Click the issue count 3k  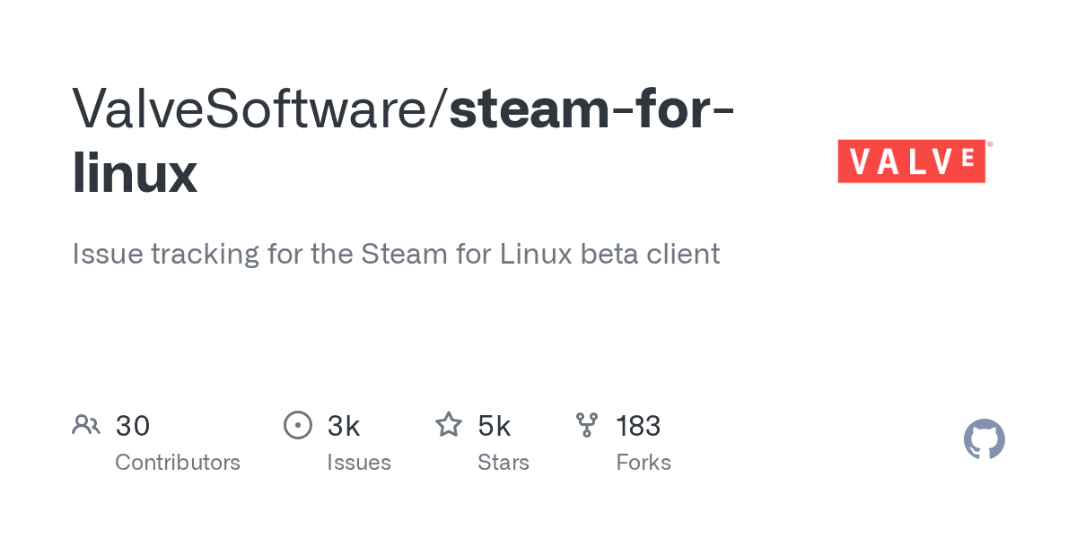(x=344, y=426)
